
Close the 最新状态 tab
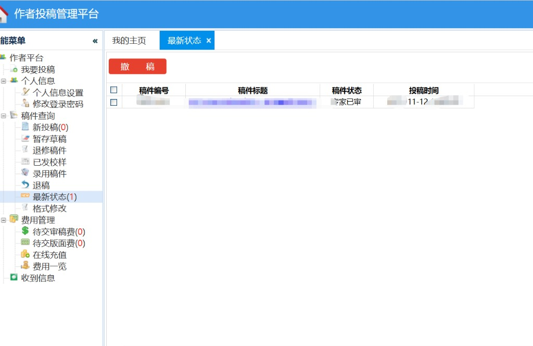[x=208, y=41]
